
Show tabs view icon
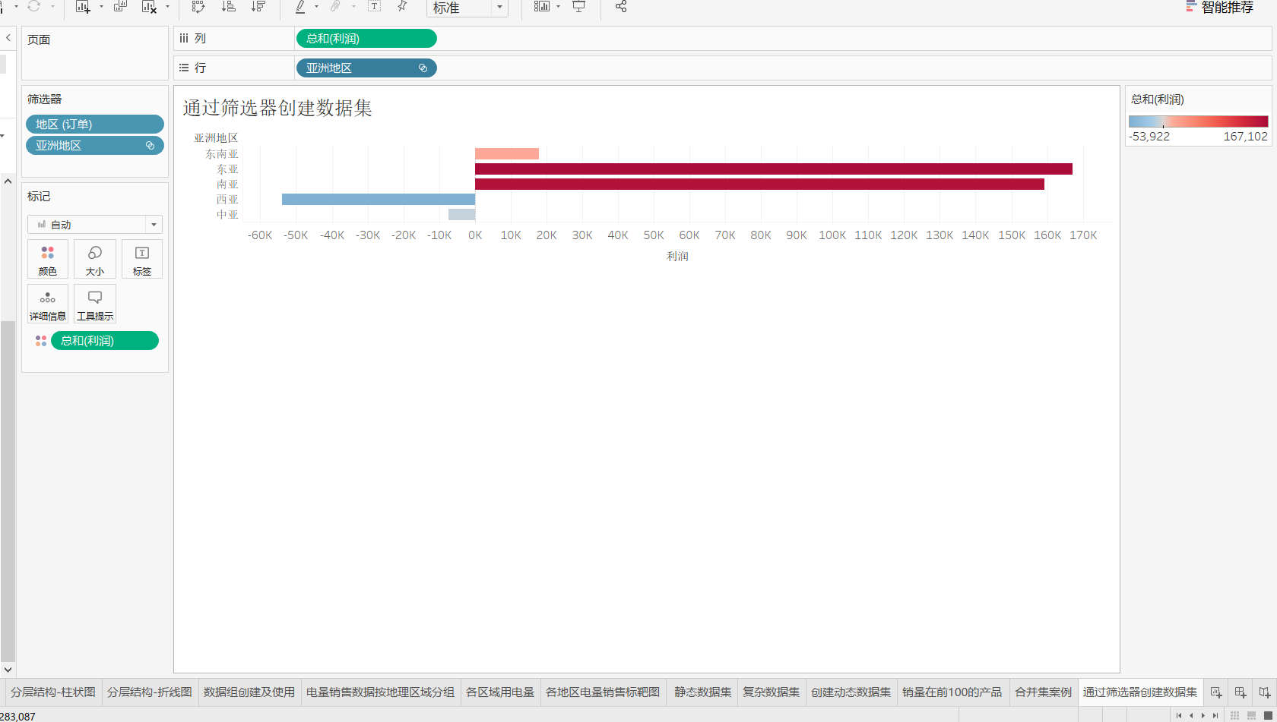[1268, 715]
